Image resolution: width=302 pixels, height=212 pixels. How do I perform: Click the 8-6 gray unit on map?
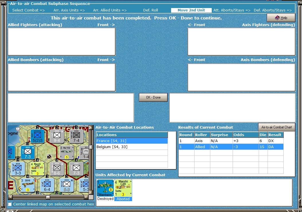coord(57,169)
